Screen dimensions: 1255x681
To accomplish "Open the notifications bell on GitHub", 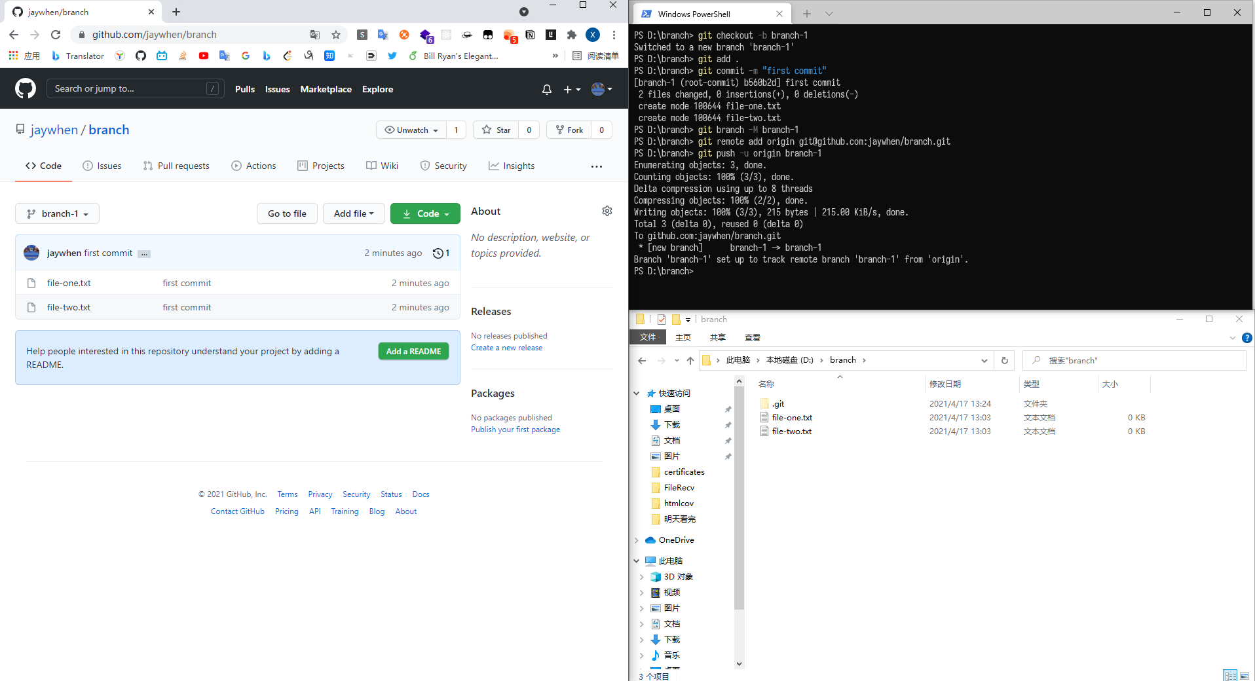I will point(547,89).
